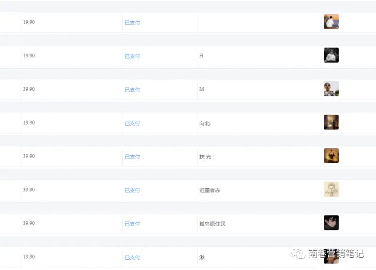376x270 pixels.
Task: Select the 19.90 amount in the H row
Action: pos(29,56)
